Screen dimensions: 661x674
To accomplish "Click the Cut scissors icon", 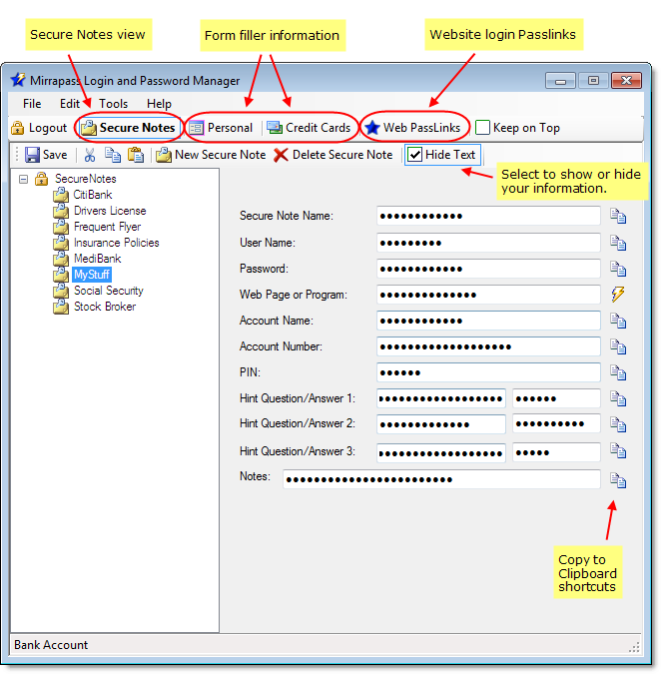I will coord(90,155).
